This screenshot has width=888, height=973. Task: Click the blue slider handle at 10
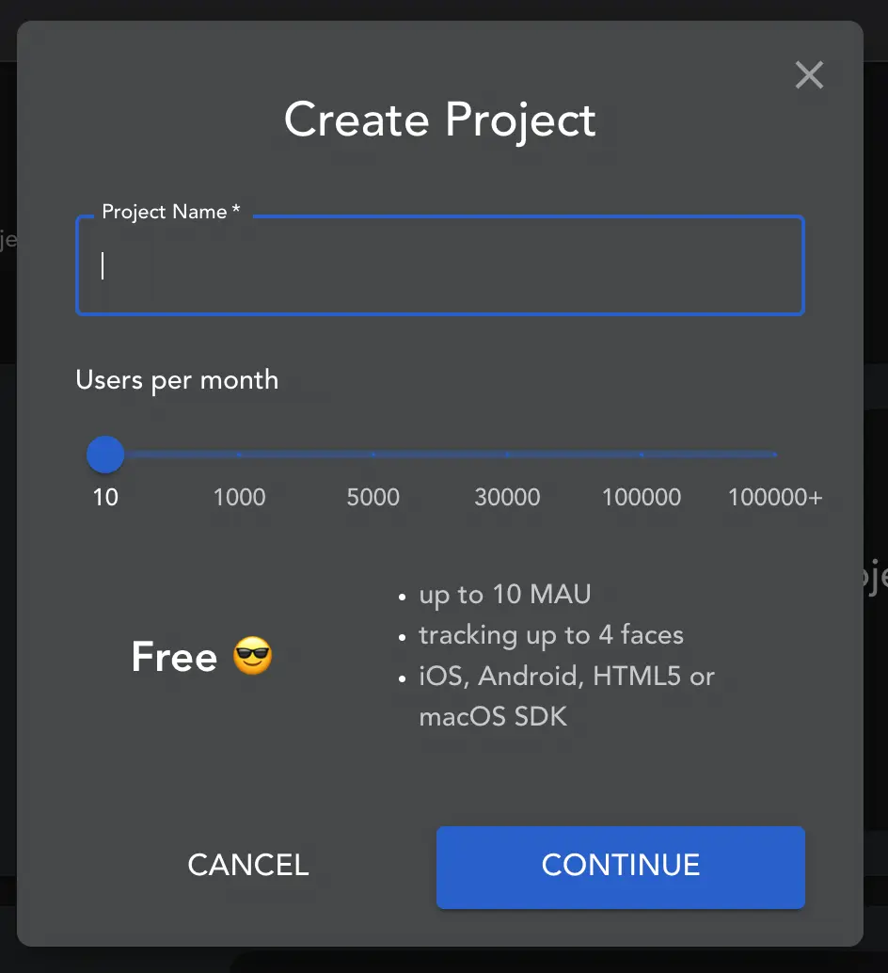pos(105,455)
